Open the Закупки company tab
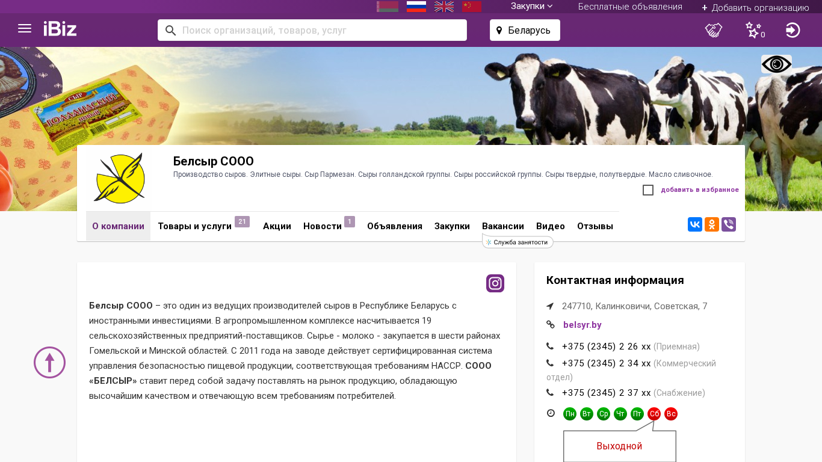Viewport: 822px width, 462px height. 452,226
